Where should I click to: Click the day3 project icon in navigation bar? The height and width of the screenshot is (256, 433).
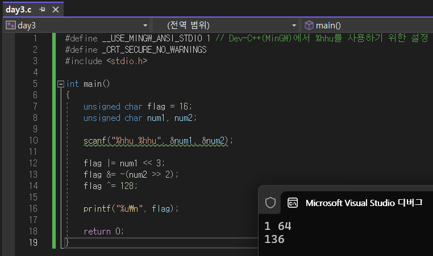(x=10, y=25)
